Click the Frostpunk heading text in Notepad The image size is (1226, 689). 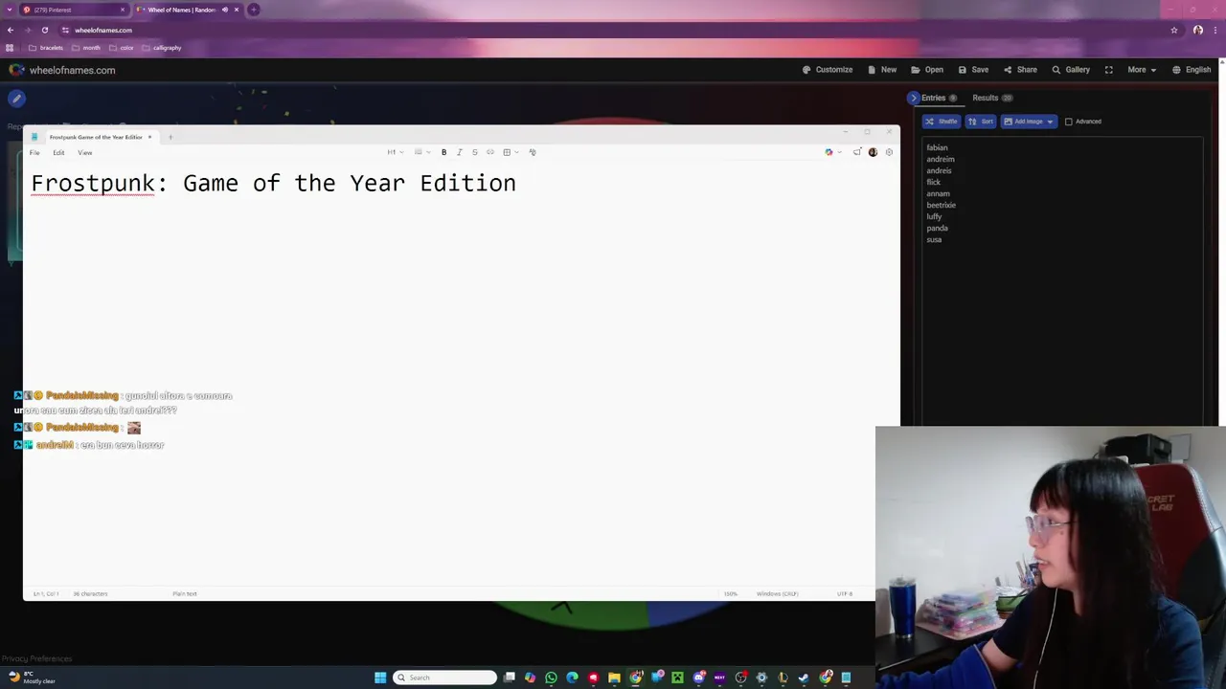click(273, 184)
